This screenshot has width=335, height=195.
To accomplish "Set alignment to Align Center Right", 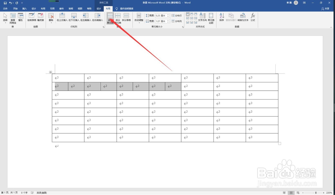I will click(x=196, y=18).
